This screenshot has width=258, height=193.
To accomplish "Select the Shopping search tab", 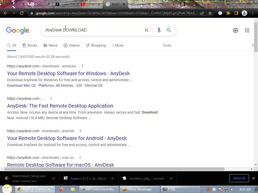I will [x=96, y=45].
